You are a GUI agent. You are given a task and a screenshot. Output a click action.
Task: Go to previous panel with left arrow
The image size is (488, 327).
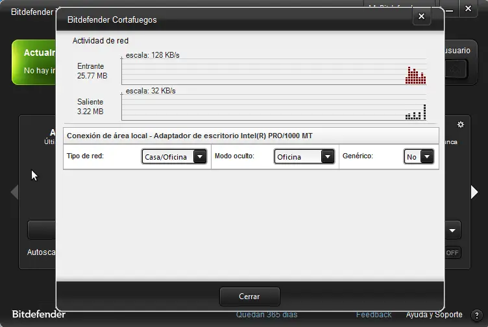point(15,192)
